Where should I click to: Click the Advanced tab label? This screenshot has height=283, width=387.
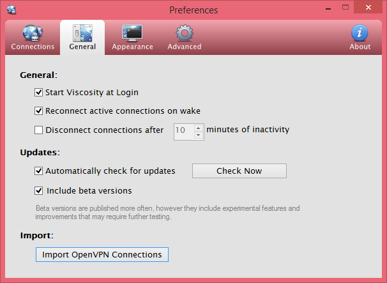pyautogui.click(x=185, y=47)
